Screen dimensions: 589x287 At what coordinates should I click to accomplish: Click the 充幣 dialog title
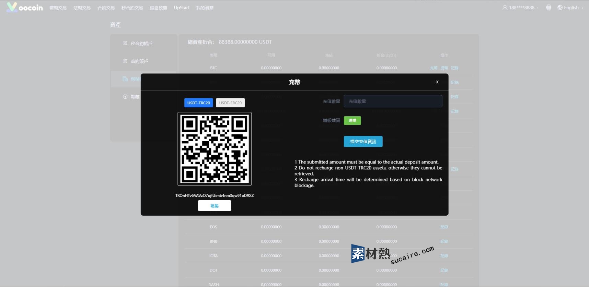click(294, 82)
